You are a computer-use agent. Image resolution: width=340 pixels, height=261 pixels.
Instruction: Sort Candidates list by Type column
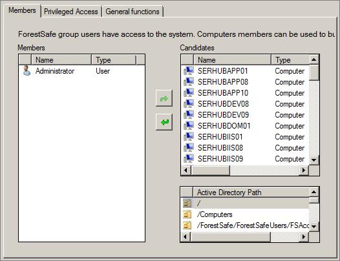coord(290,60)
